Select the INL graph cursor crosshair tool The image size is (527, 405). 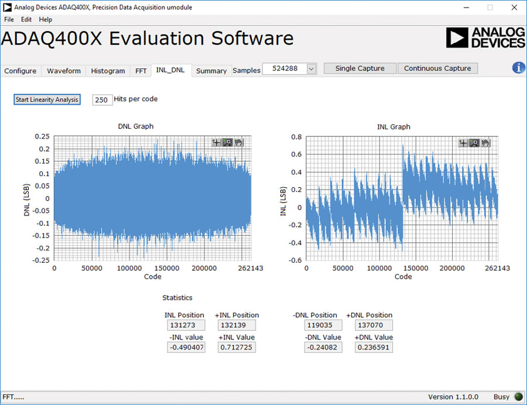463,143
